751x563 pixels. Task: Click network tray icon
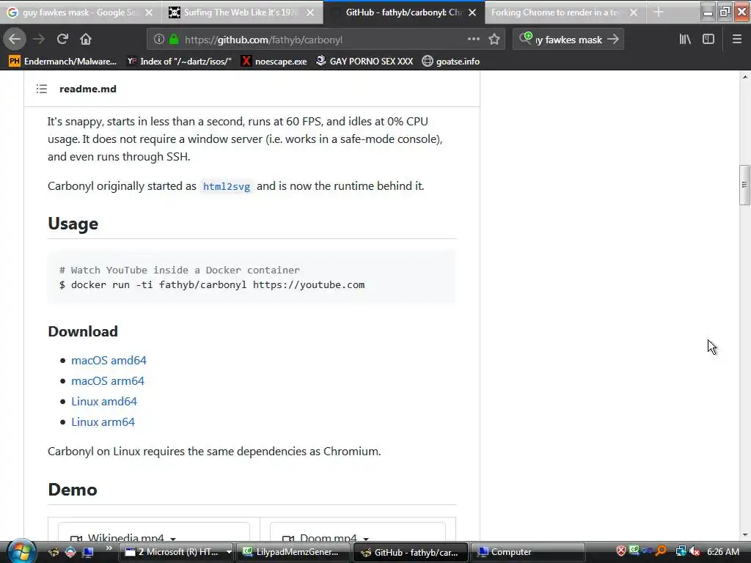tap(681, 551)
